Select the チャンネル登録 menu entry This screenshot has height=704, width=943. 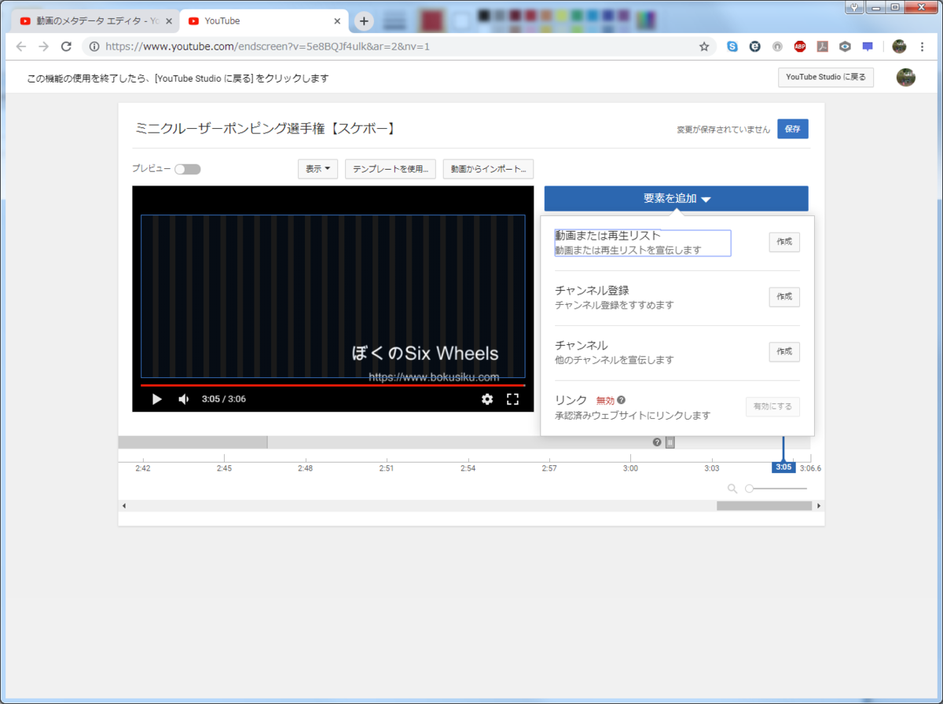click(615, 297)
